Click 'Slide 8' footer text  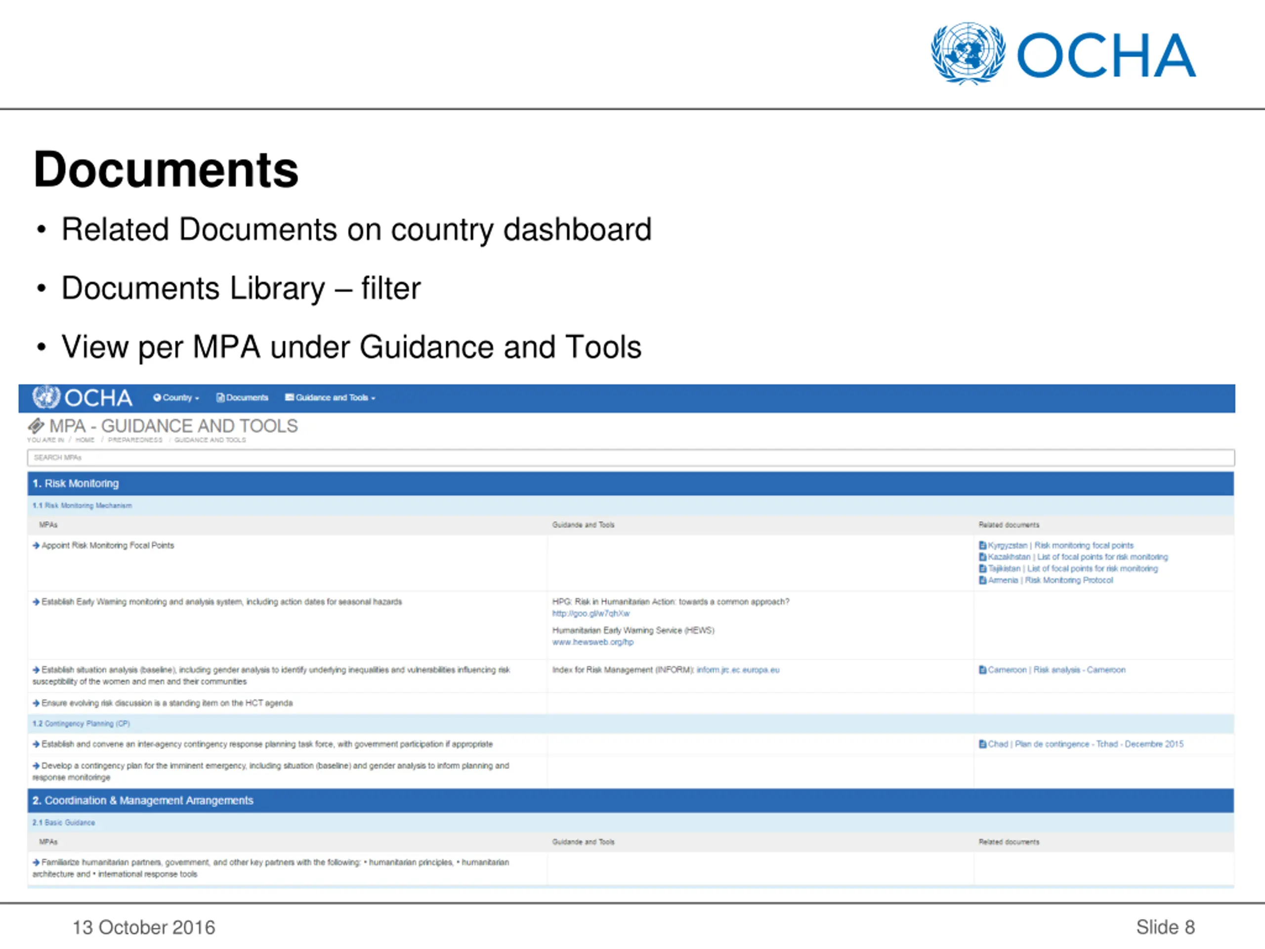[1166, 927]
